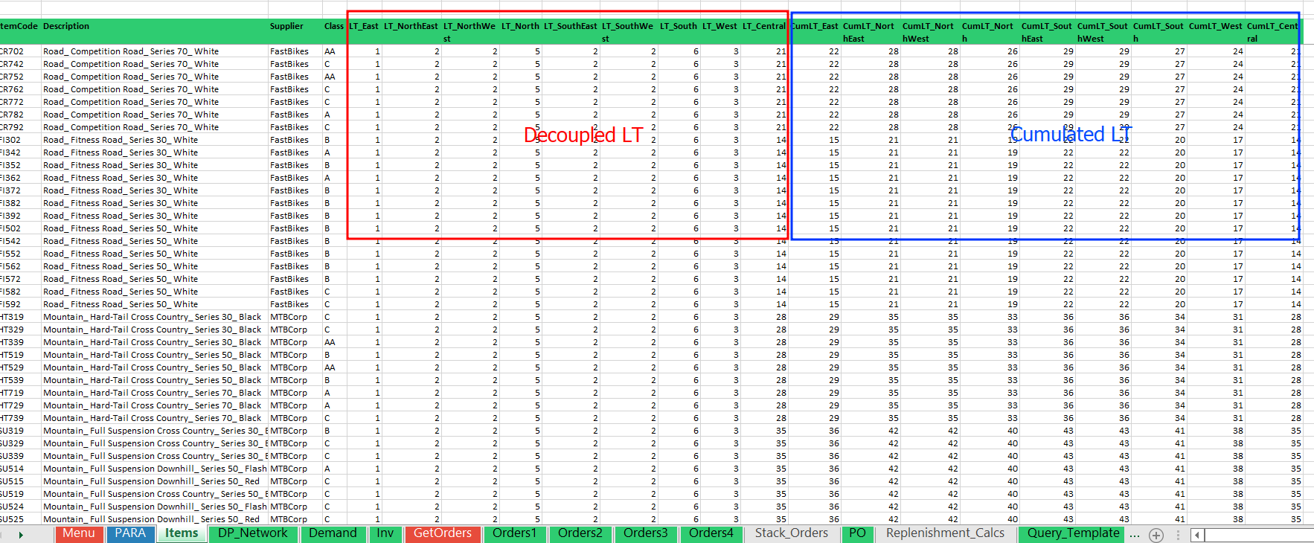Switch to the red GetOrders tab
This screenshot has height=543, width=1314.
[x=442, y=533]
